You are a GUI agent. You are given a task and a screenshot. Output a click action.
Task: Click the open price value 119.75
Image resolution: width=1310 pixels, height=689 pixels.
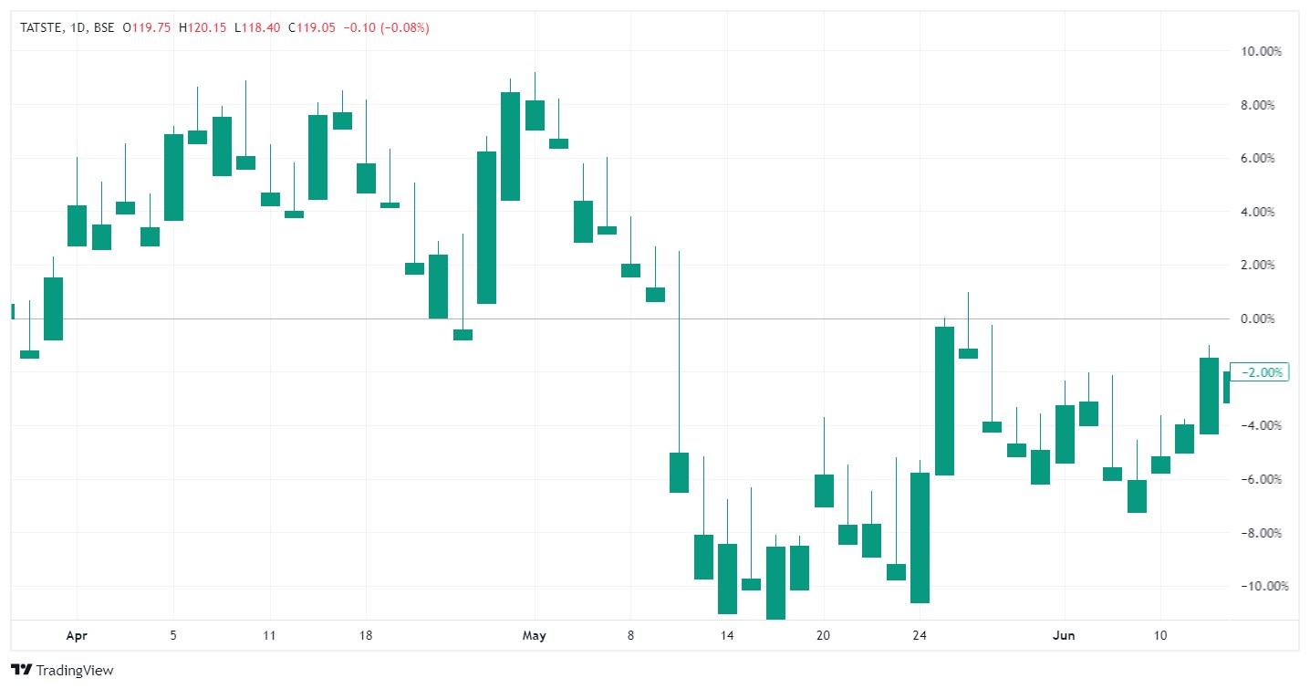[x=151, y=28]
